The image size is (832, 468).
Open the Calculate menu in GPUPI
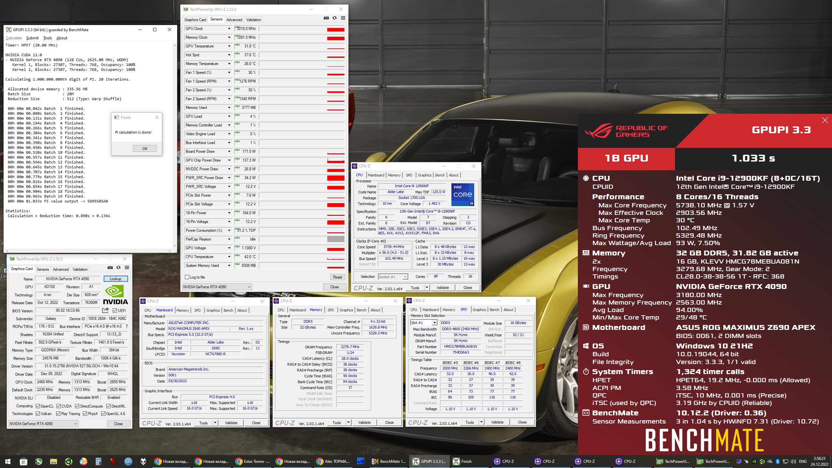pyautogui.click(x=14, y=38)
